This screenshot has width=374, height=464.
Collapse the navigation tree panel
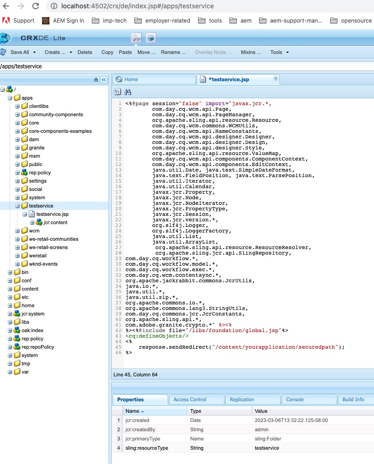(103, 79)
